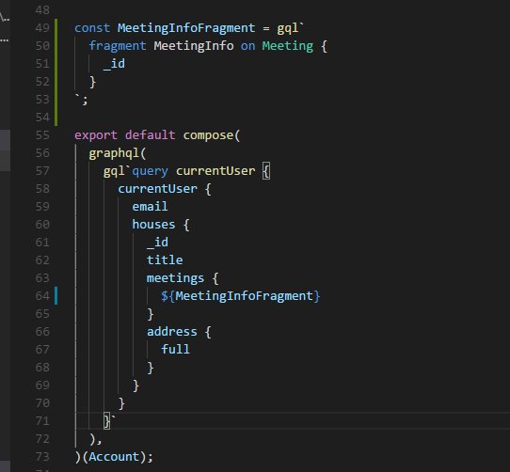Click the 'Meeting' type name on line 50
The width and height of the screenshot is (510, 472).
click(x=288, y=46)
